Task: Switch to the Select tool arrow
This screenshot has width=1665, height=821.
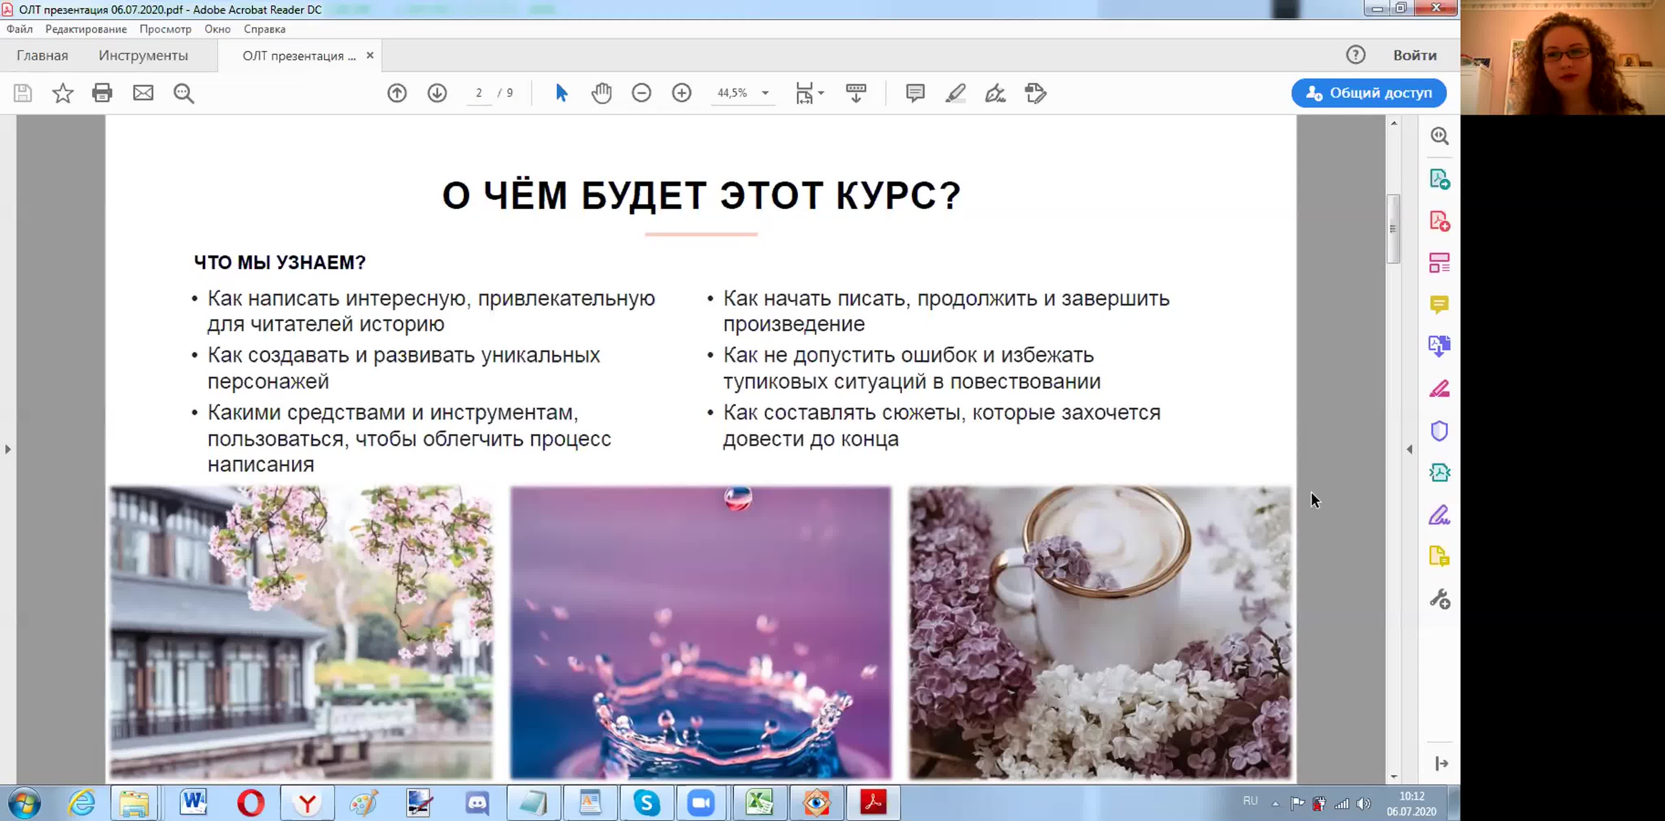Action: (x=561, y=93)
